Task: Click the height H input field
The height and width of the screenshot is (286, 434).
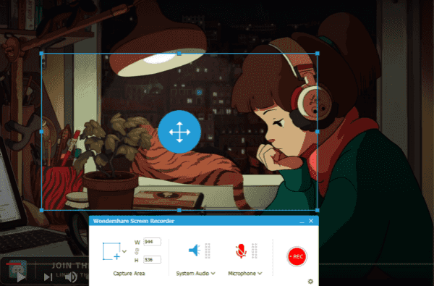Action: [152, 260]
